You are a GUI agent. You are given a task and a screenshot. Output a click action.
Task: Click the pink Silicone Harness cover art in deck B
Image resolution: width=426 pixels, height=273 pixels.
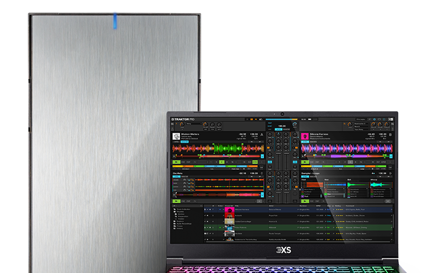coord(305,136)
